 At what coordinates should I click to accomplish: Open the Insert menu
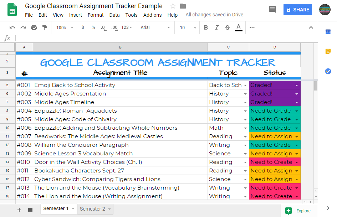pyautogui.click(x=76, y=15)
